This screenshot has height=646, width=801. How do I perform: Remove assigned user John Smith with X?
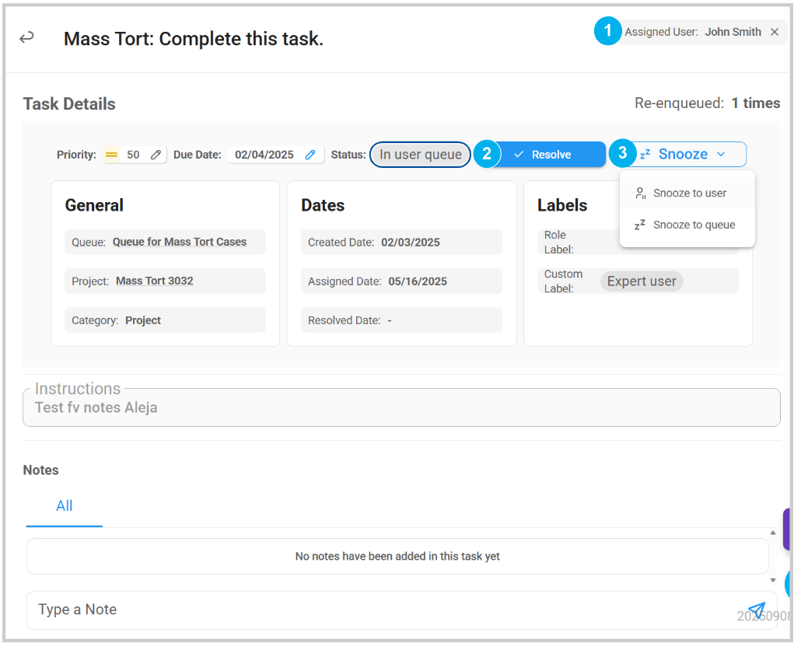(x=775, y=32)
